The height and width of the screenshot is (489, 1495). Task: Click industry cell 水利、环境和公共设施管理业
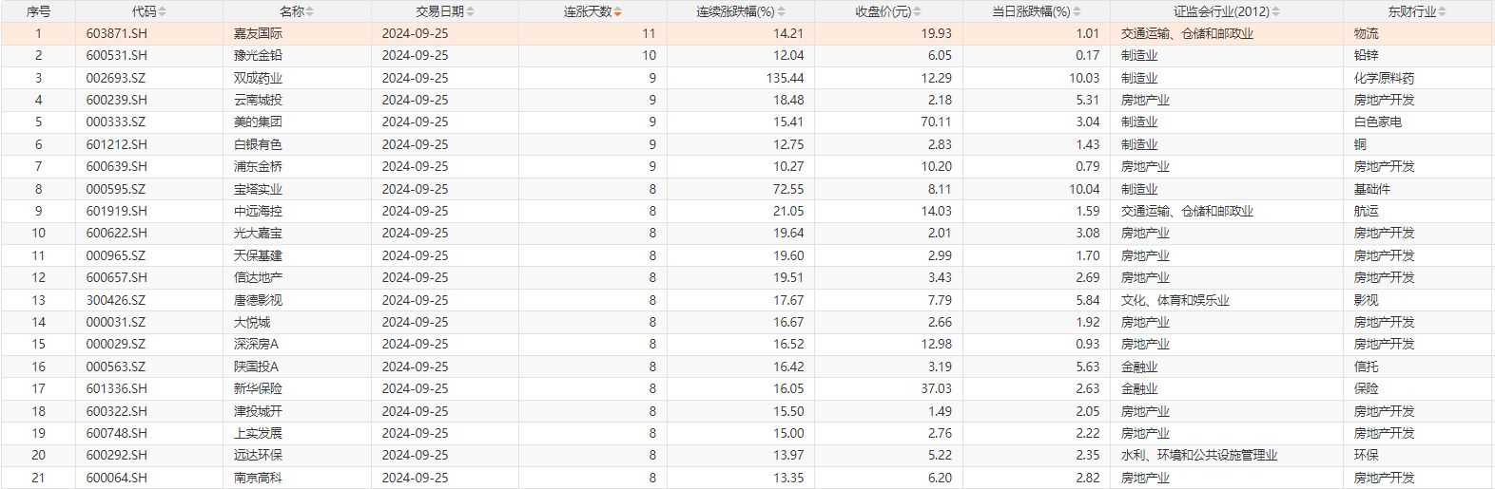tap(1199, 455)
